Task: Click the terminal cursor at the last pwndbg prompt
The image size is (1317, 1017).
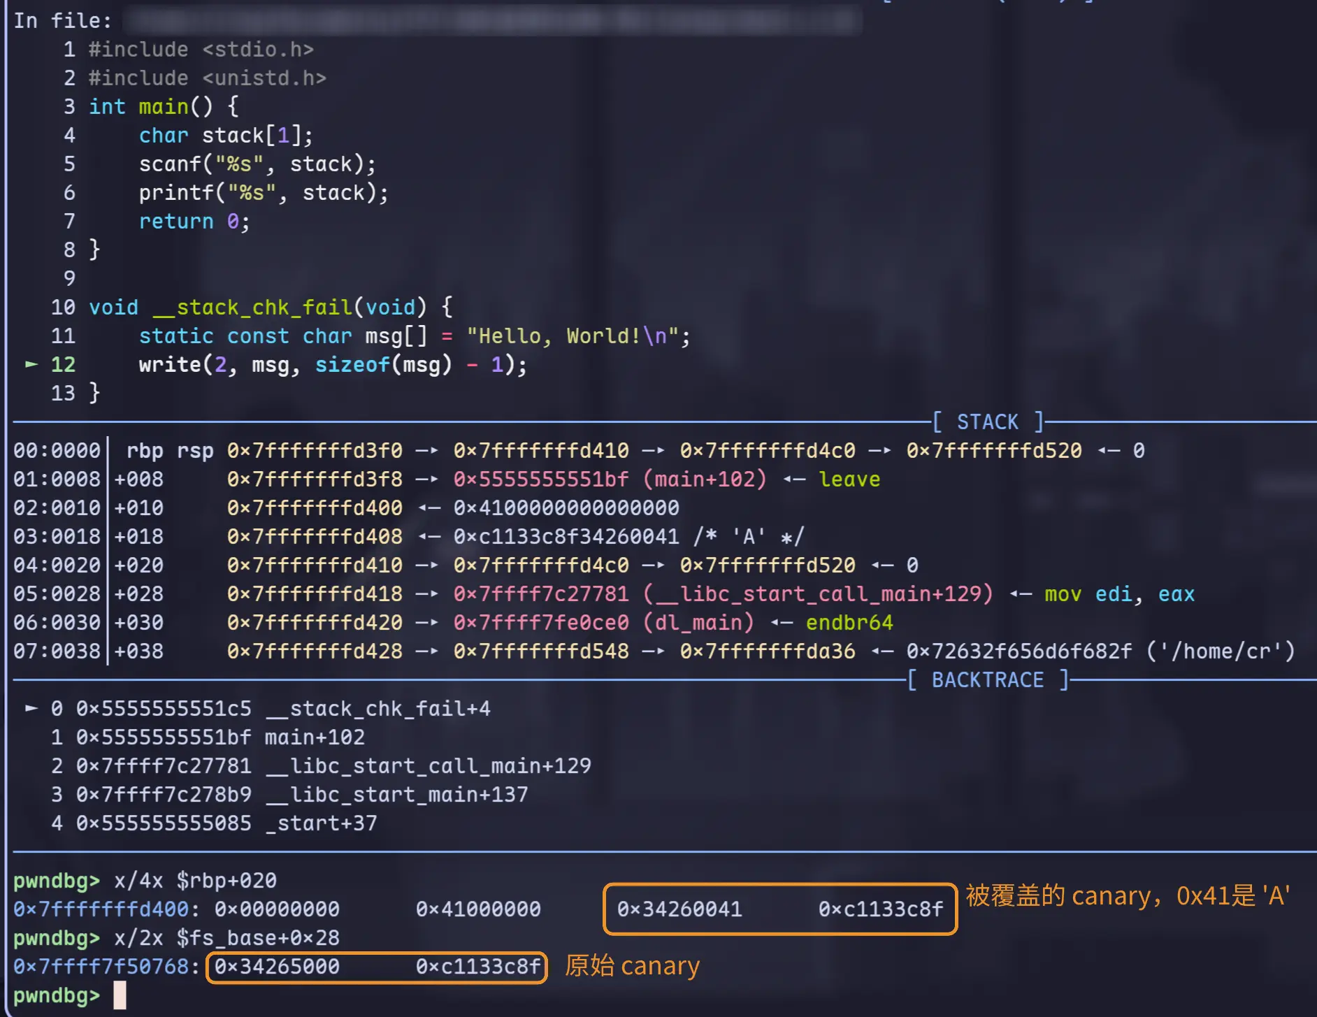Action: (x=120, y=995)
